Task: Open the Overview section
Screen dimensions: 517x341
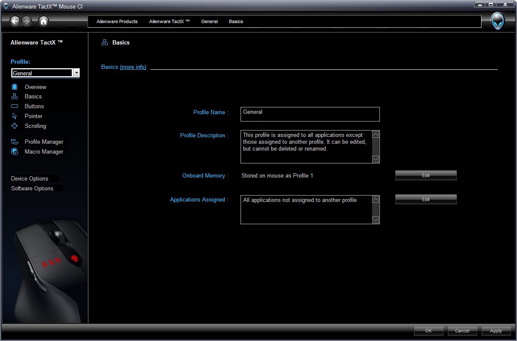Action: (35, 87)
